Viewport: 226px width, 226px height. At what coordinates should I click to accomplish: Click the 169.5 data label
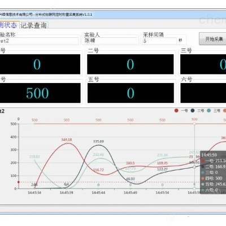click(x=131, y=163)
